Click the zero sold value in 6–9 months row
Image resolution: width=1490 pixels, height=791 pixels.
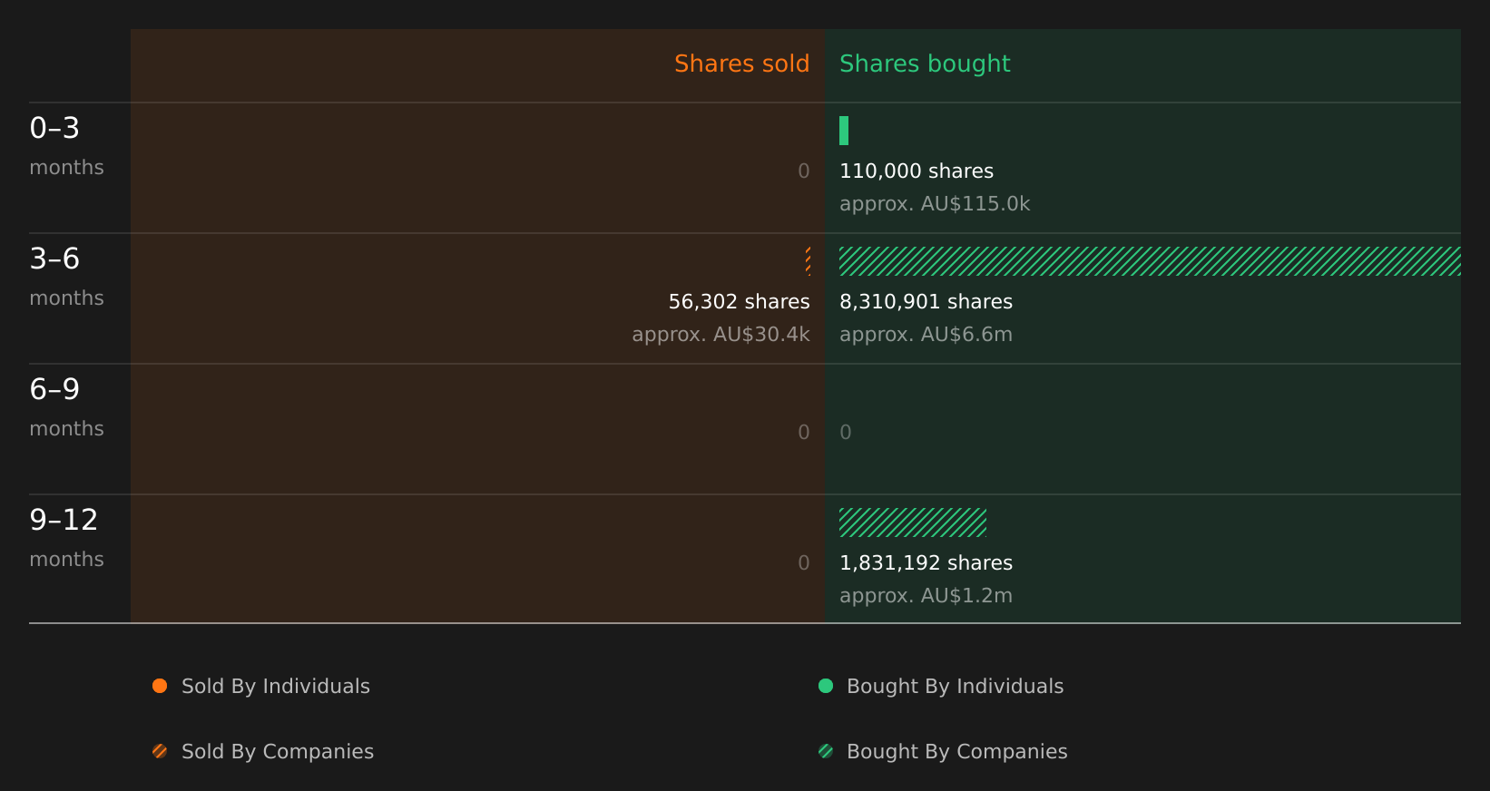click(804, 433)
